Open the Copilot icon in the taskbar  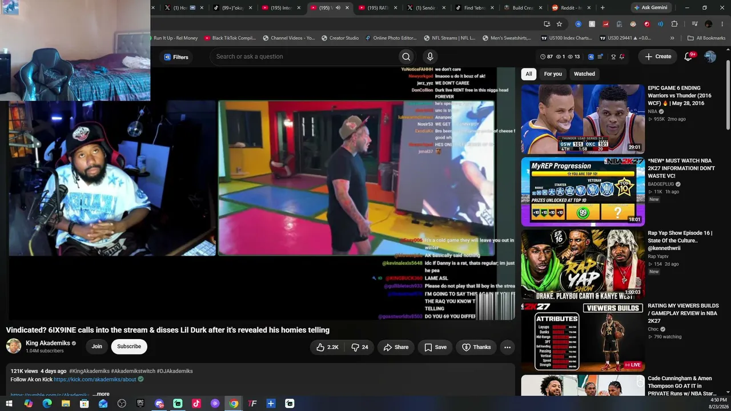point(28,404)
